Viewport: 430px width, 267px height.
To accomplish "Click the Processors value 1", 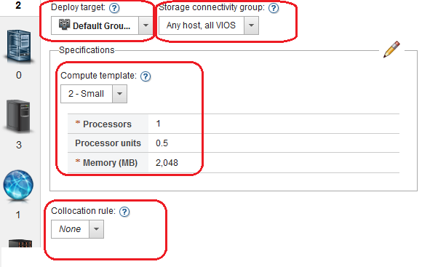I will tap(158, 124).
